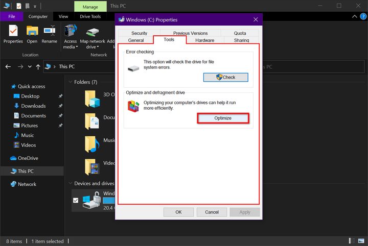Uncheck the Windows drive selection checkbox
The height and width of the screenshot is (246, 368).
(76, 201)
